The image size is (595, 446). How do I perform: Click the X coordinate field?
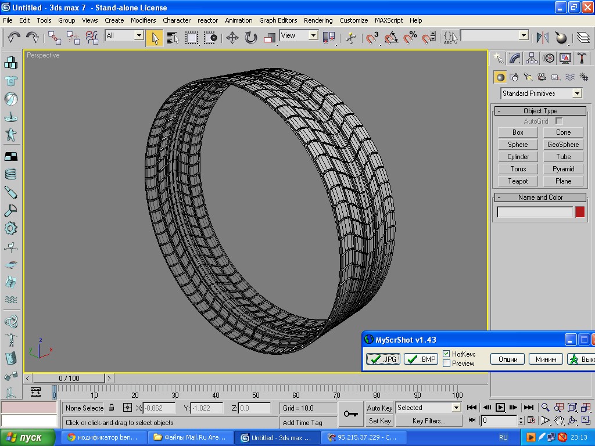point(159,408)
